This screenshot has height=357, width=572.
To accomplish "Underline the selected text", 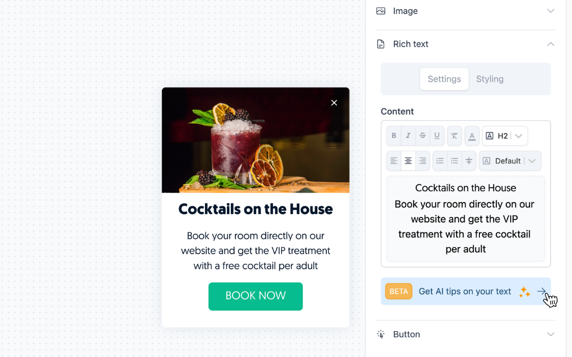I will (x=436, y=135).
